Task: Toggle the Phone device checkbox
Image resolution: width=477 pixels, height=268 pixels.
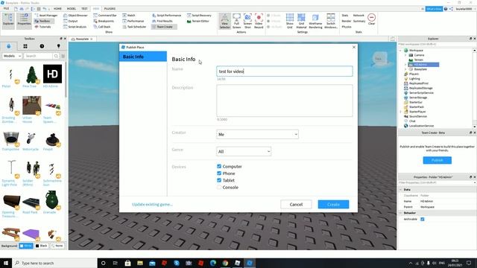Action: tap(219, 173)
